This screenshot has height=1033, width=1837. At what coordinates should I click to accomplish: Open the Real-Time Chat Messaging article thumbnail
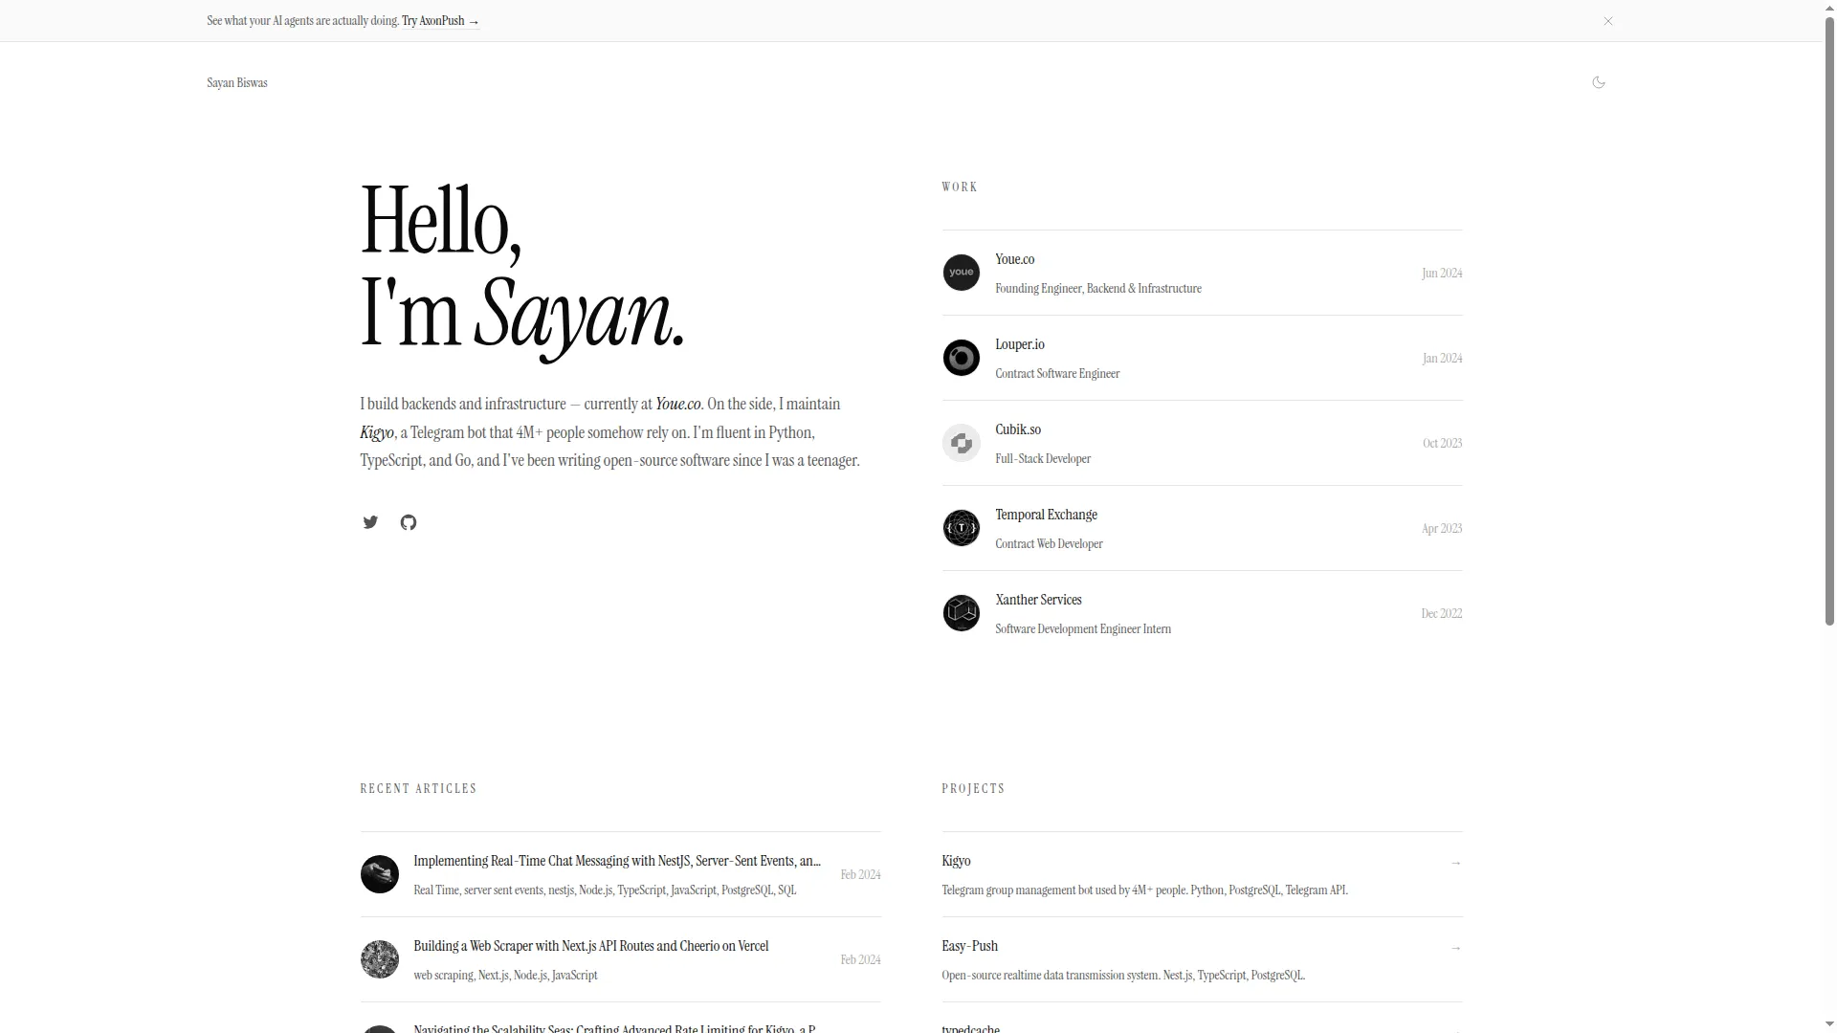click(379, 874)
